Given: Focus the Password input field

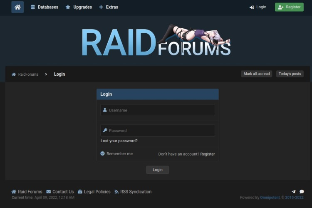Looking at the screenshot, I should pos(160,130).
